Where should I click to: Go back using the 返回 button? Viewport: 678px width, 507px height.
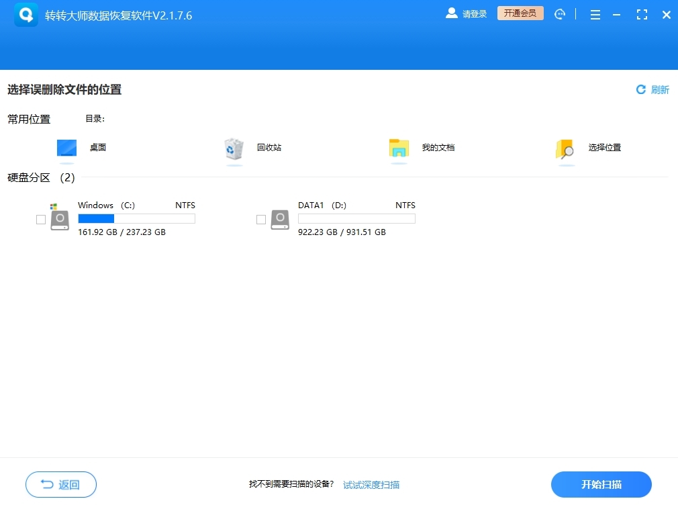pyautogui.click(x=60, y=484)
